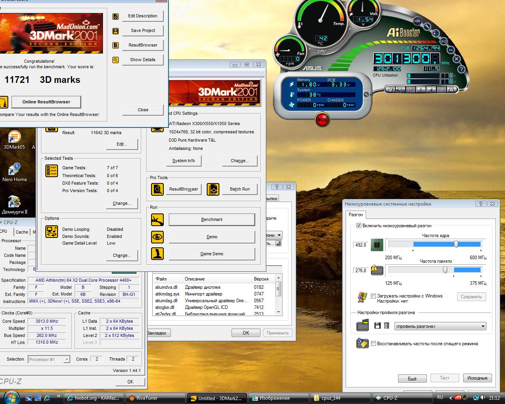
Task: Click the Online ResultBrowser button
Action: [x=46, y=102]
